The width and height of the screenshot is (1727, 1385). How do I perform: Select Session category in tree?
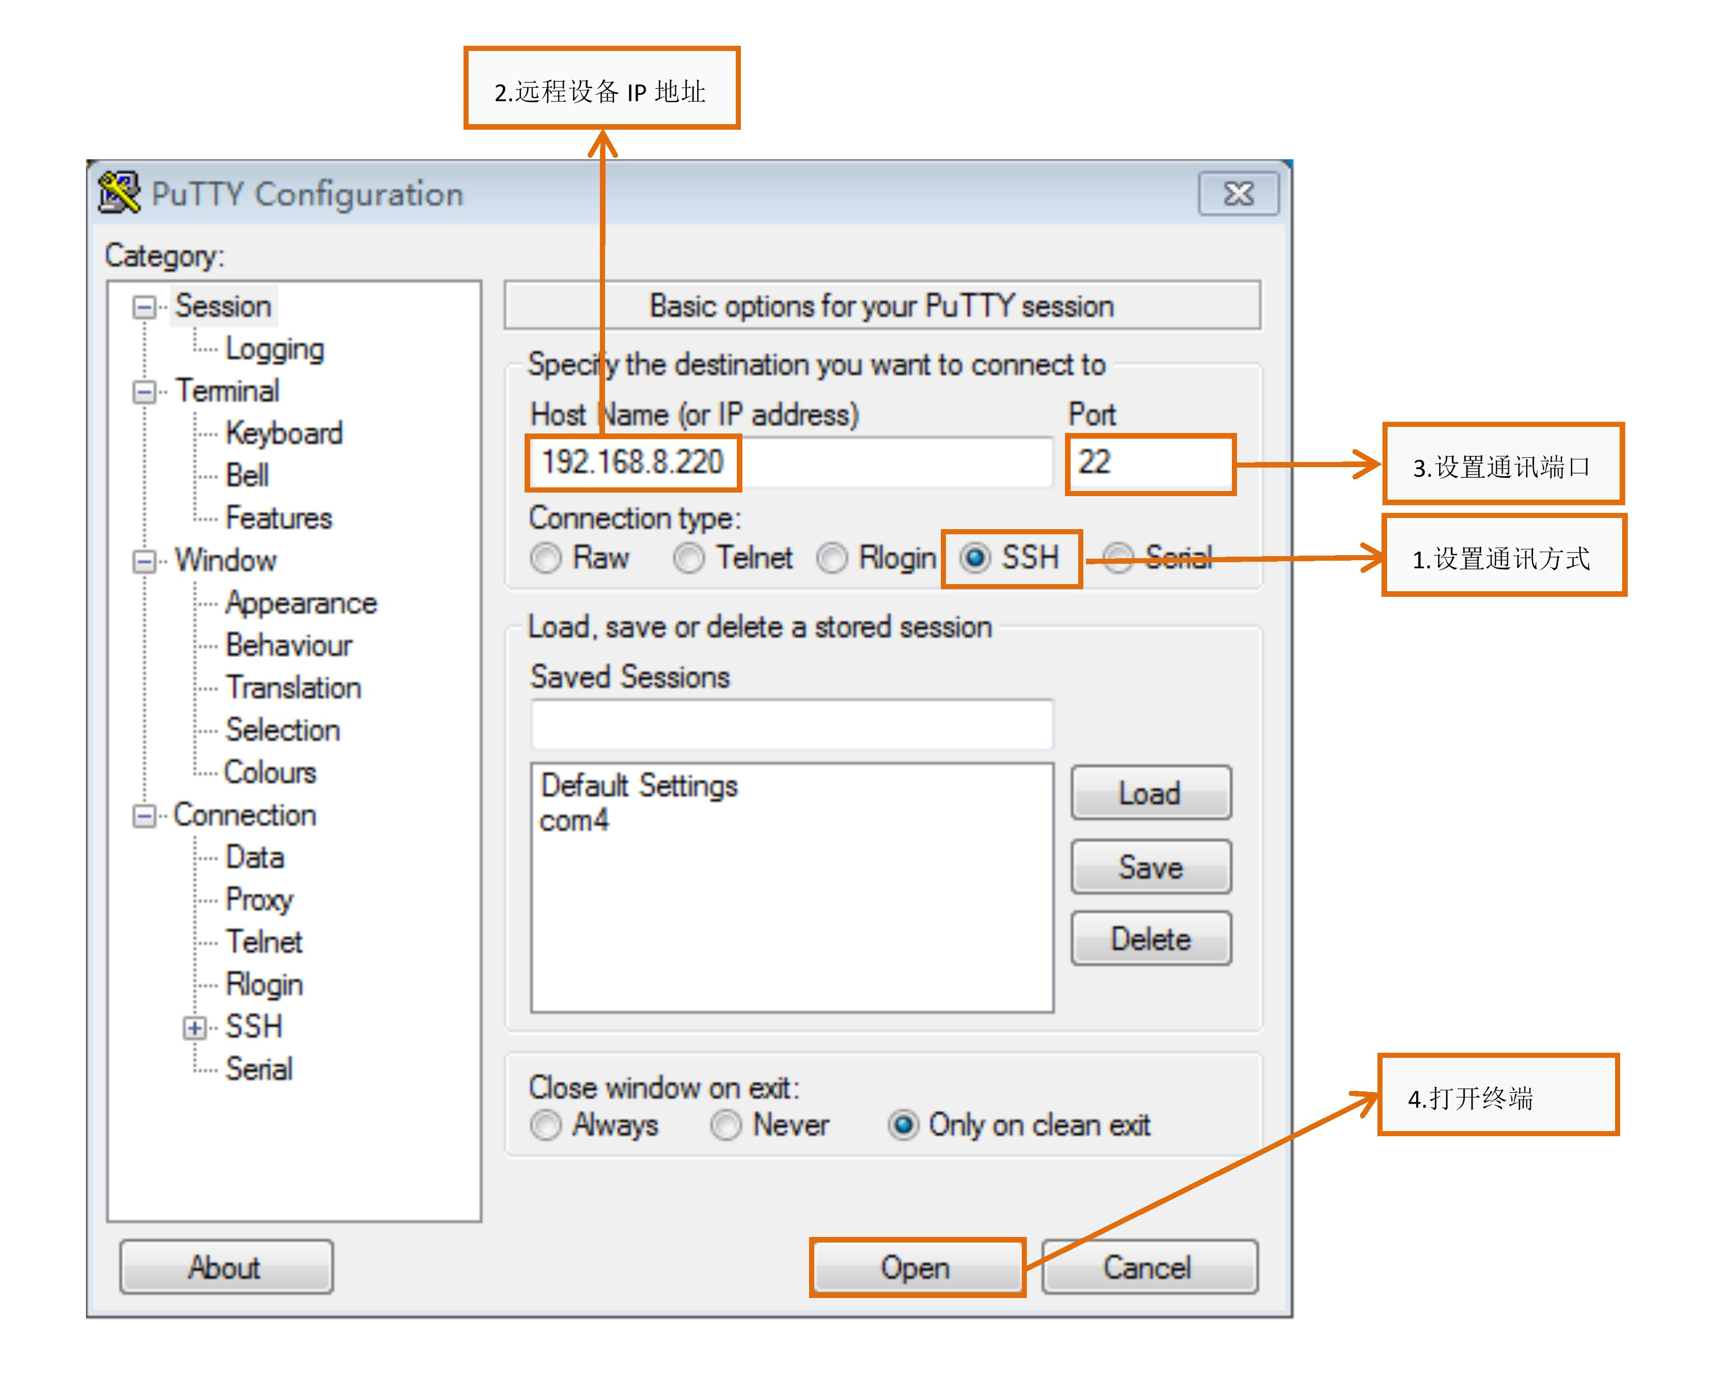[223, 306]
